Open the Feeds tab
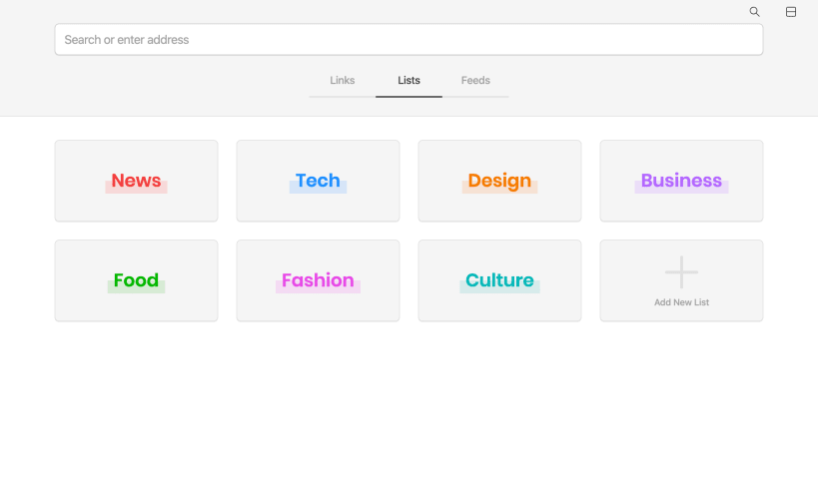Screen dimensions: 818x484 click(475, 80)
